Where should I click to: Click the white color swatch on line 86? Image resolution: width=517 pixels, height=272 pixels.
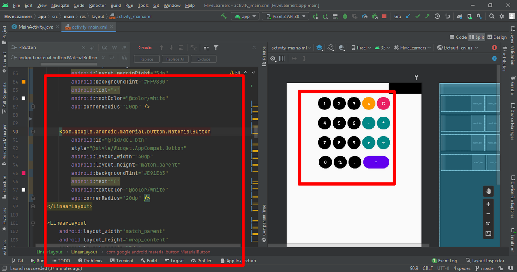(23, 98)
